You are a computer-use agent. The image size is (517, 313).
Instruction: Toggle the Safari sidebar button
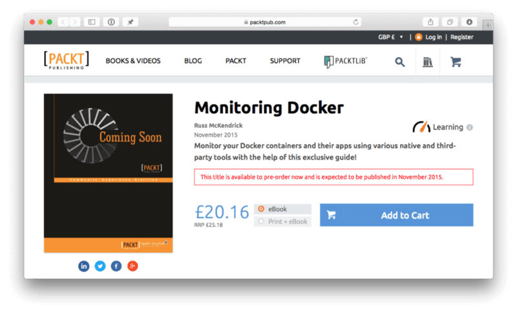[92, 22]
